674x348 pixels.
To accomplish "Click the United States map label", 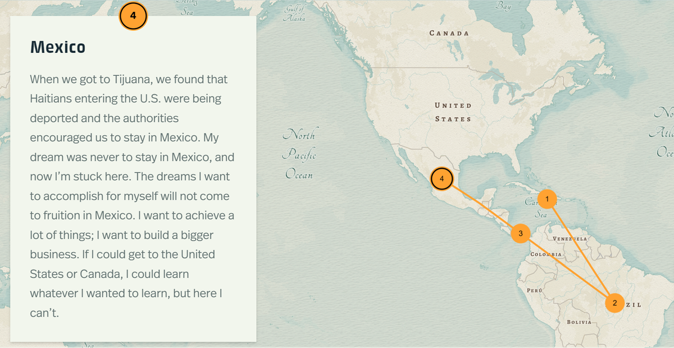I will pos(453,112).
